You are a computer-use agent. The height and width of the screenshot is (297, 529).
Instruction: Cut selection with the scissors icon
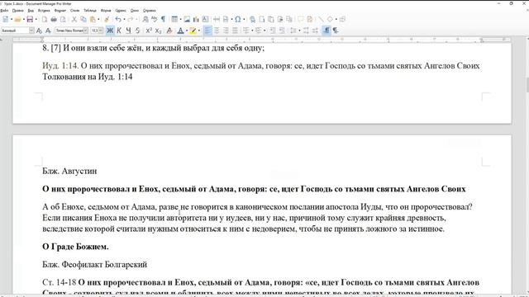[x=74, y=20]
